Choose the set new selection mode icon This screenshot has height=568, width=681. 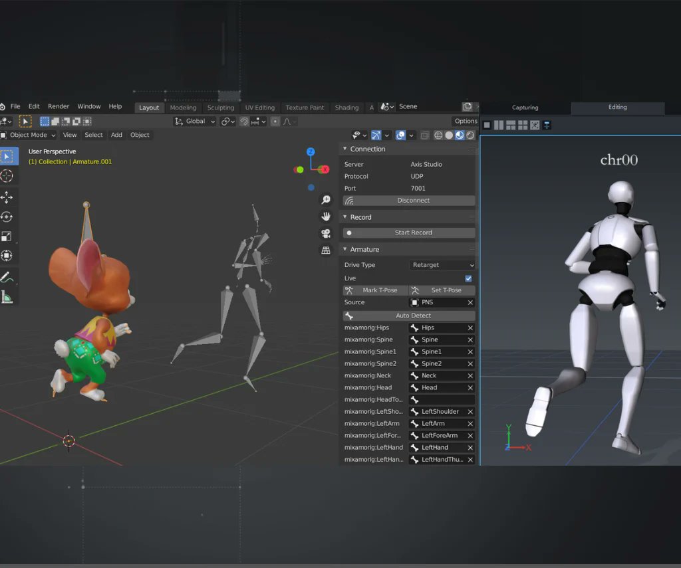coord(45,122)
